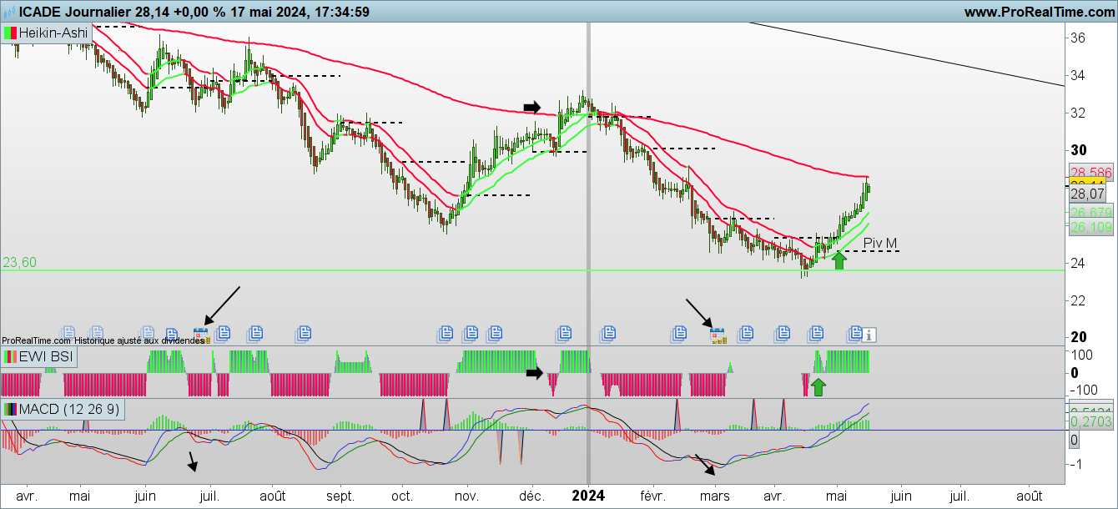Visit the www.ProRealTime.com link

tap(1039, 12)
